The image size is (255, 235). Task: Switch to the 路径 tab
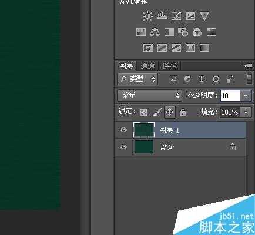pos(170,66)
